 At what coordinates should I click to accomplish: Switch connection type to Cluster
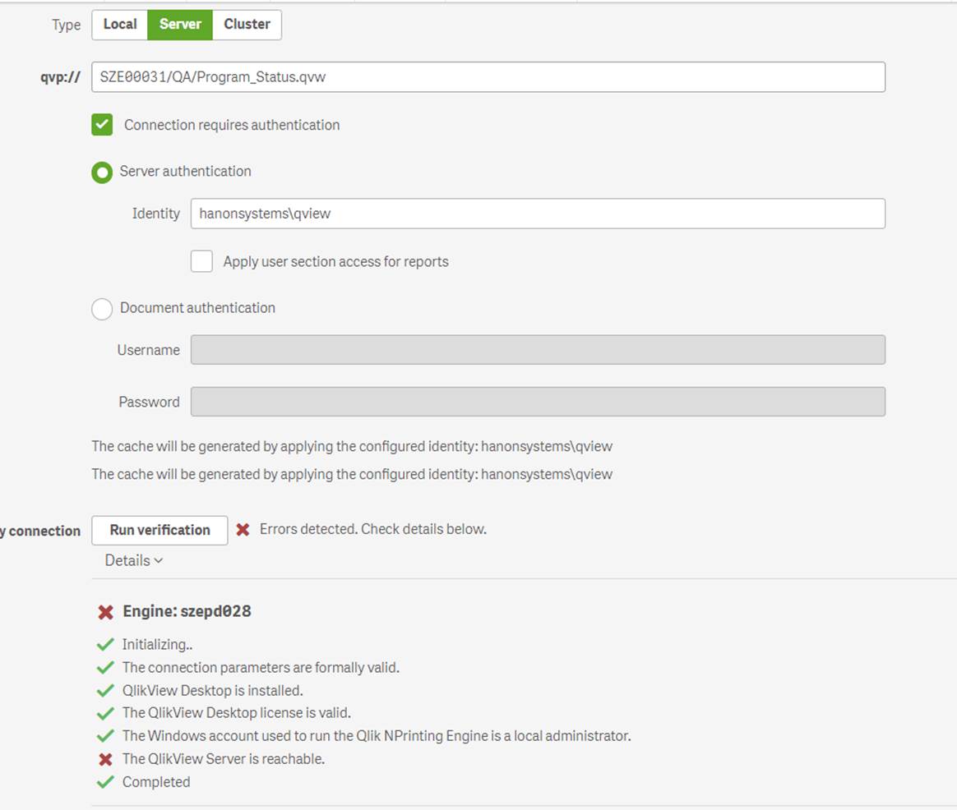pyautogui.click(x=247, y=25)
